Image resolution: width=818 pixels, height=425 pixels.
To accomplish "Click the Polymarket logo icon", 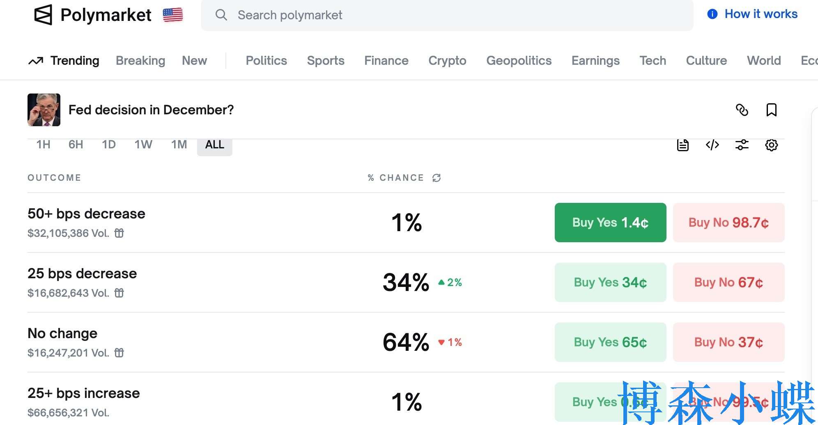I will [43, 15].
